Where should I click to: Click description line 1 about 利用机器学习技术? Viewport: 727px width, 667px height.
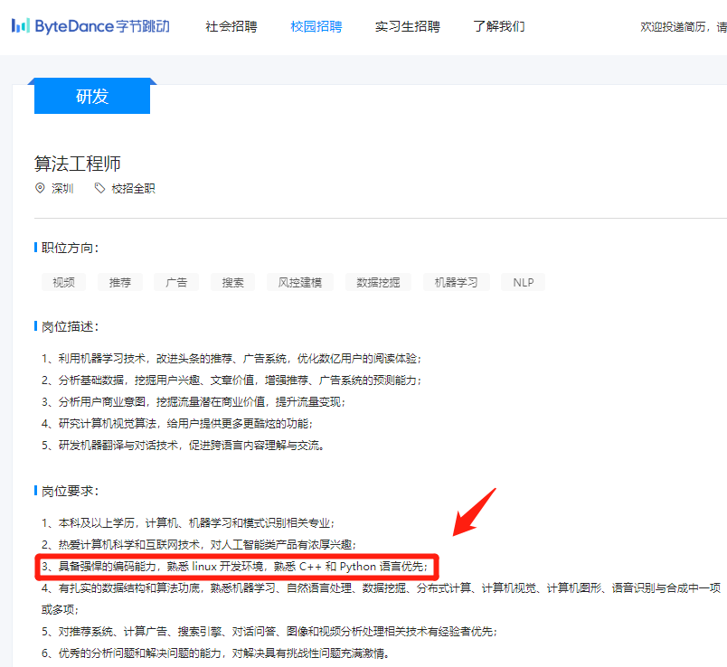231,358
